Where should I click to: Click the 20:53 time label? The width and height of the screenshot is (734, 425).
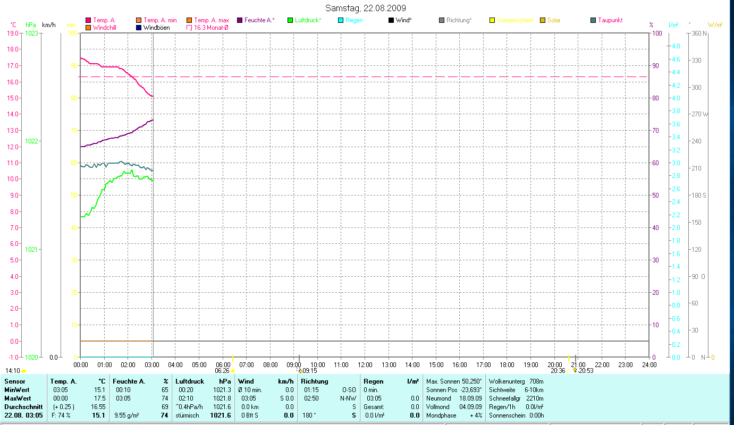point(587,371)
